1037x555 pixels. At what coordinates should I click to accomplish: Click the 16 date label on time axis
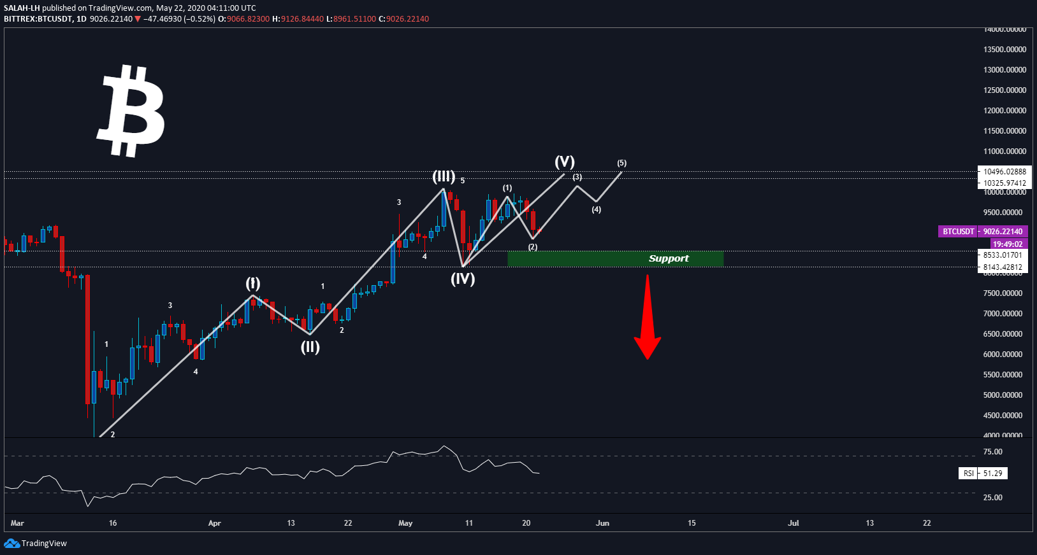113,523
